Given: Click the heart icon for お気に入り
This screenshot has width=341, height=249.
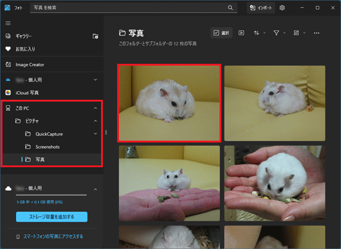Looking at the screenshot, I should pyautogui.click(x=8, y=49).
